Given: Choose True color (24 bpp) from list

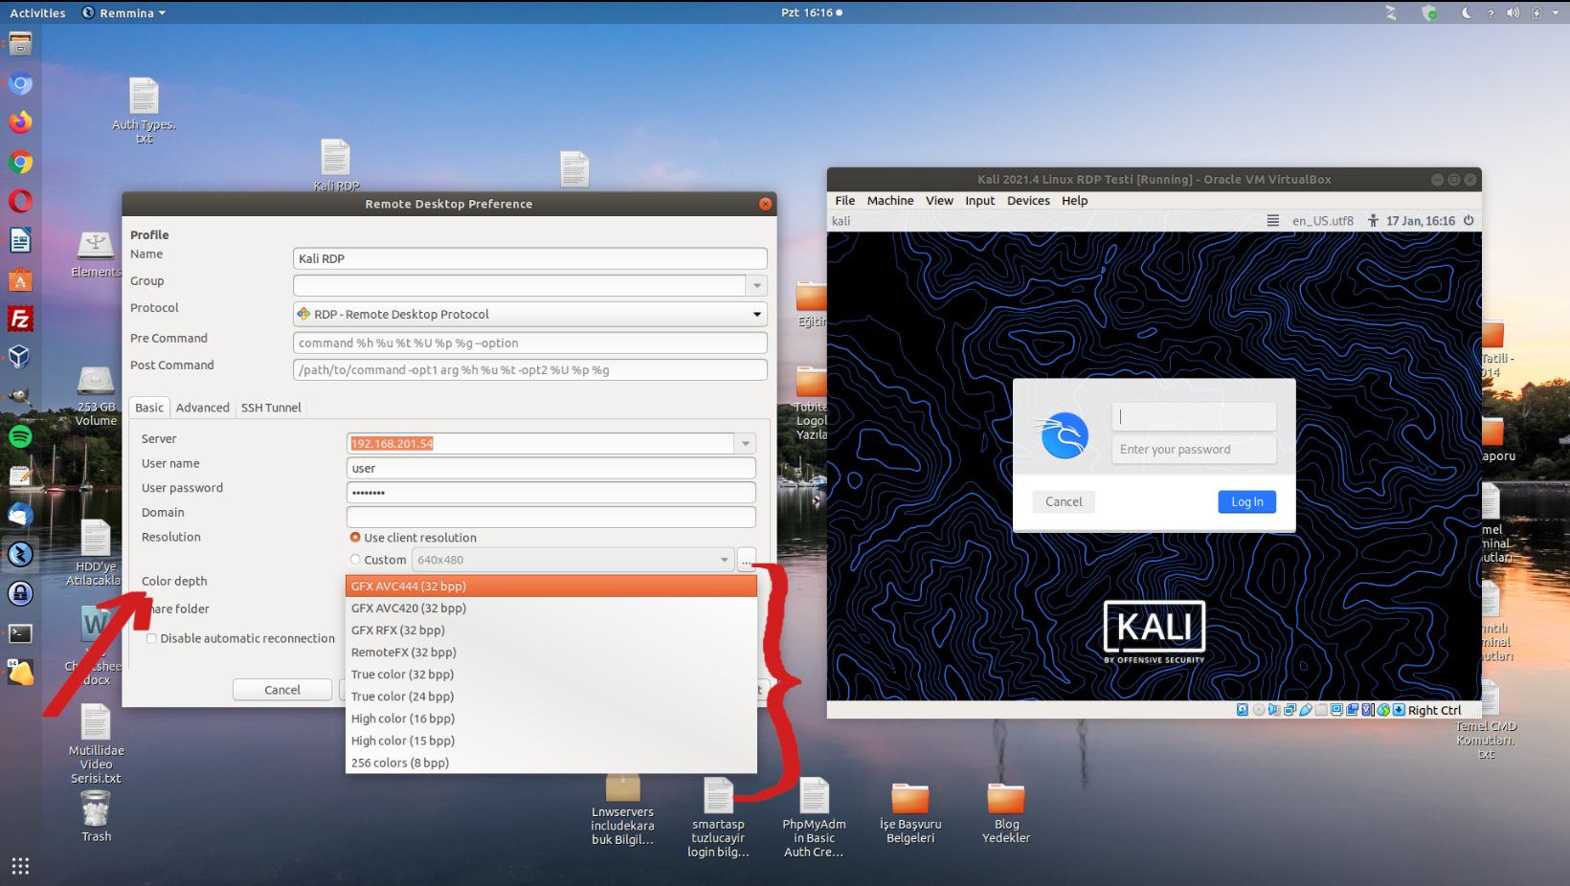Looking at the screenshot, I should coord(402,697).
